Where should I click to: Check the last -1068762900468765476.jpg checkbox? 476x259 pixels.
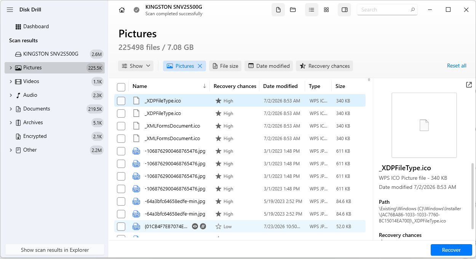(x=121, y=189)
